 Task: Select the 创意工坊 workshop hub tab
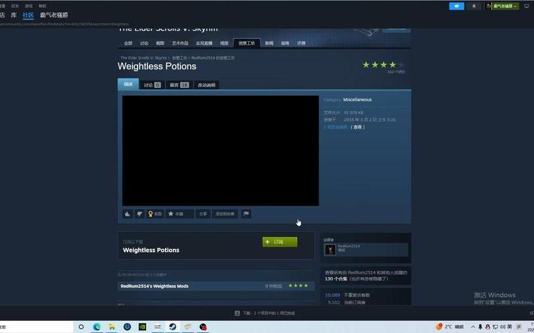tap(246, 43)
